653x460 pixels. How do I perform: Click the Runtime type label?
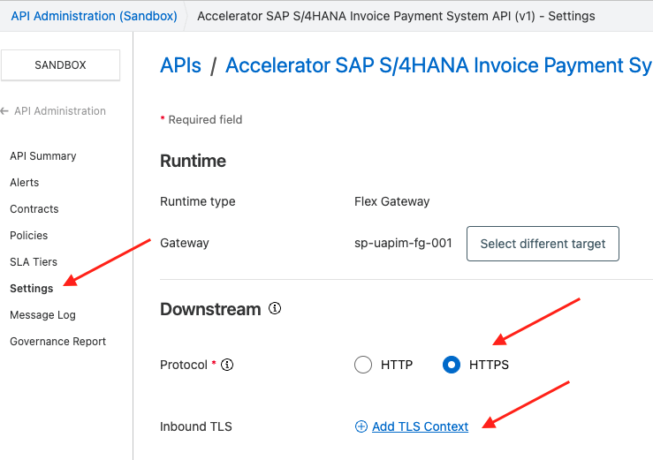[x=197, y=201]
